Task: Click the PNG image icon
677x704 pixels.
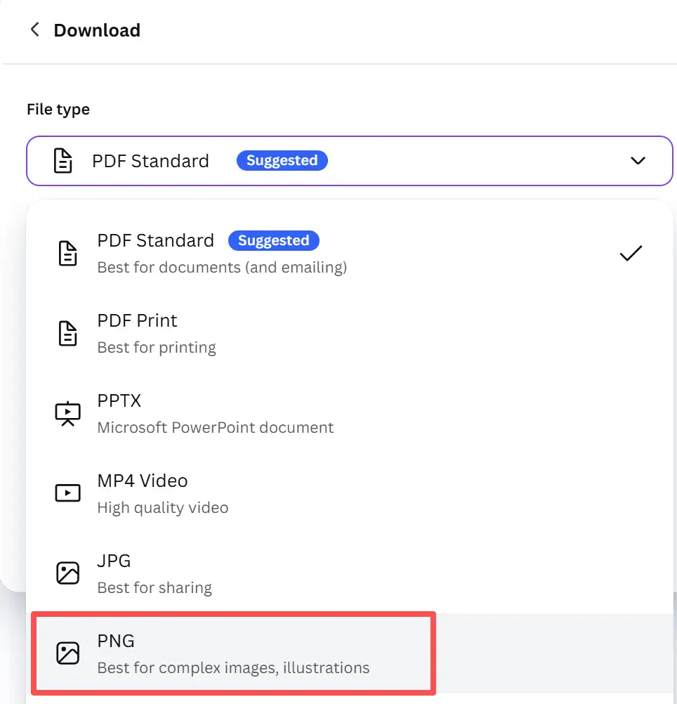Action: click(67, 653)
